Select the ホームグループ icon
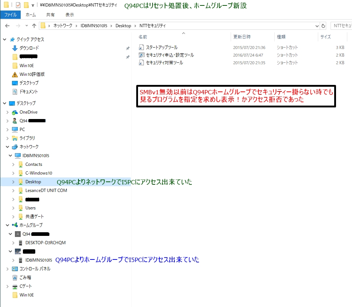Viewport: 352px width, 307px height. point(15,225)
